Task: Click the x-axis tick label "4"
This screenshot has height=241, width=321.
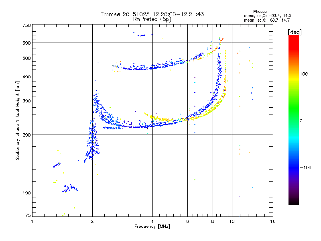Action: pos(152,221)
